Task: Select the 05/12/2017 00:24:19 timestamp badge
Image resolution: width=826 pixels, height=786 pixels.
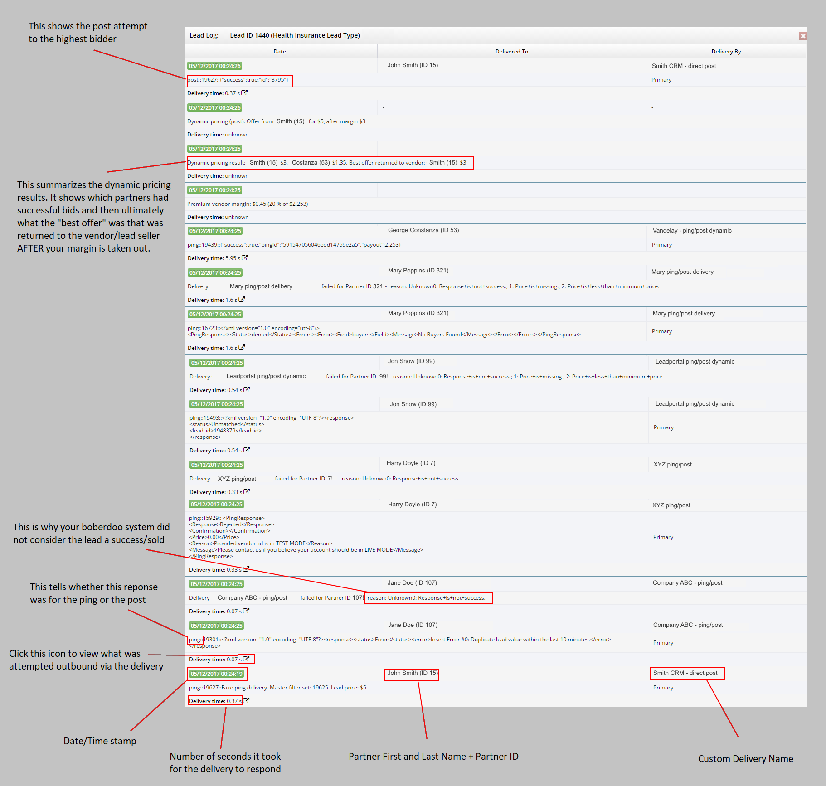Action: pos(216,674)
